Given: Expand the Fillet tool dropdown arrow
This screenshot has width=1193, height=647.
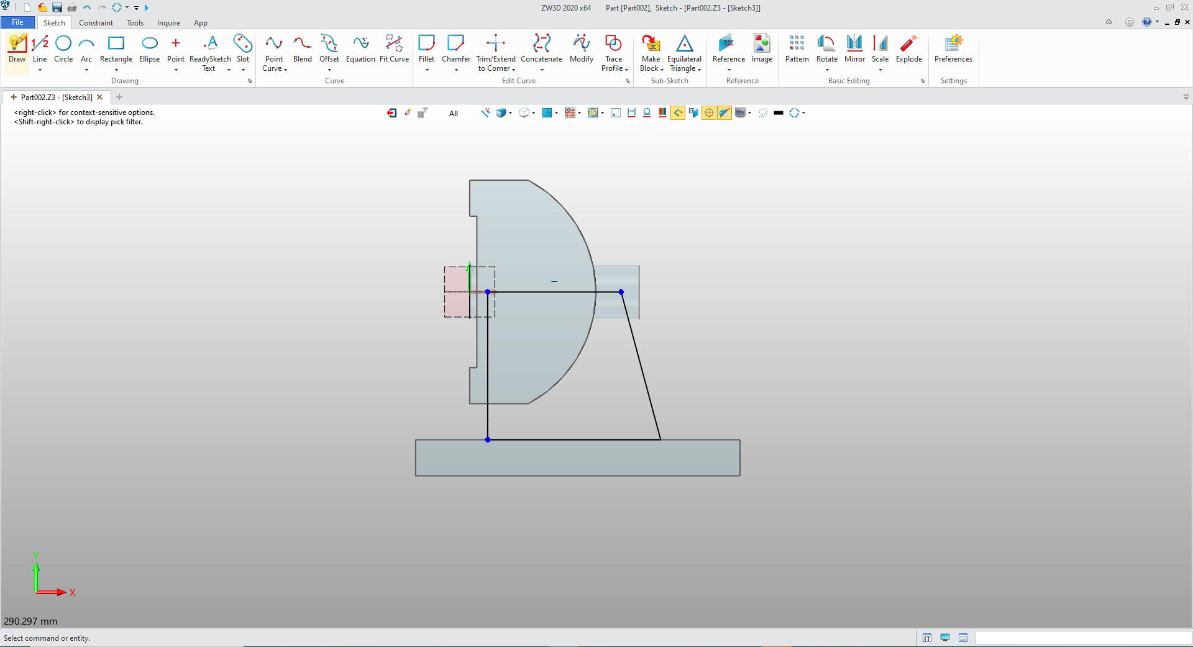Looking at the screenshot, I should point(427,70).
